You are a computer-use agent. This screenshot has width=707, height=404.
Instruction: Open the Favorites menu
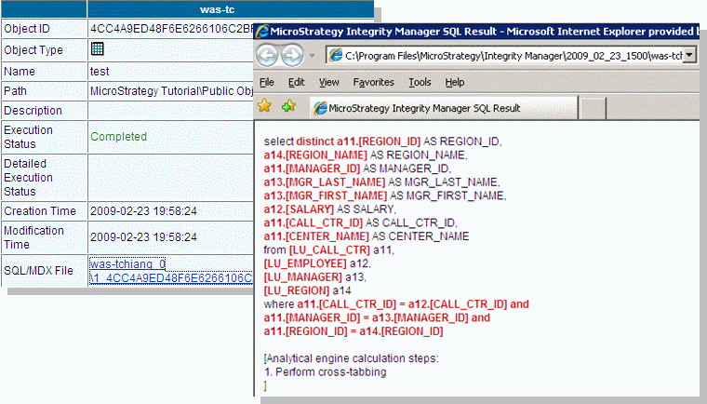tap(373, 82)
